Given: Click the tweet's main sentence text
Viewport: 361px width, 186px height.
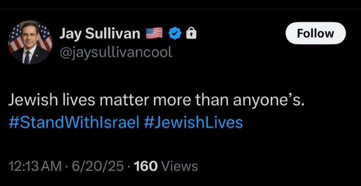Looking at the screenshot, I should (x=155, y=101).
